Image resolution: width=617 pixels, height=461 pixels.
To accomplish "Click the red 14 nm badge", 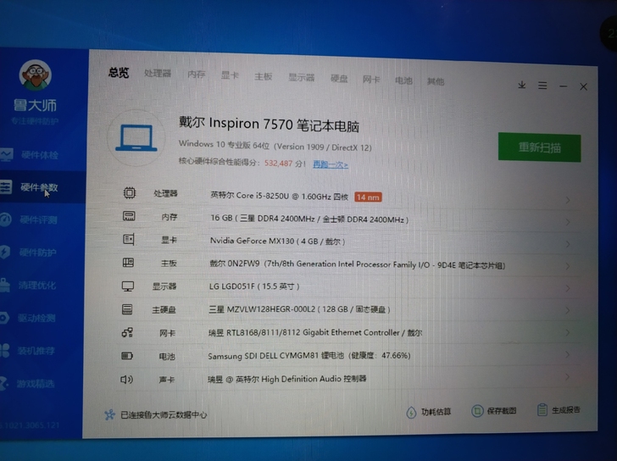I will coord(368,197).
